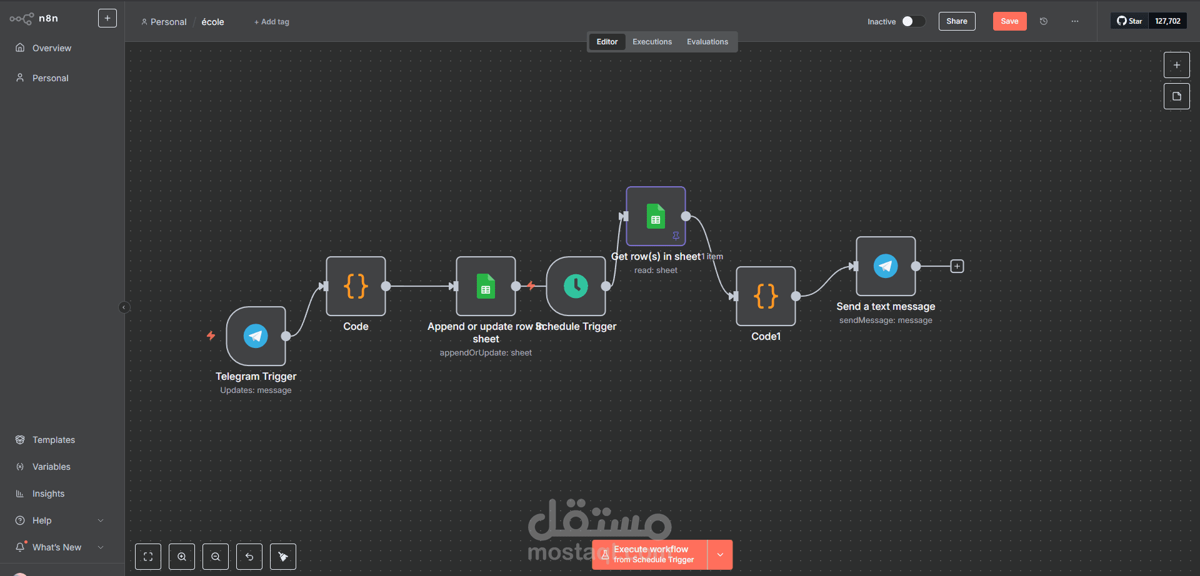Click the fit view zoom-to-fit button

click(148, 557)
